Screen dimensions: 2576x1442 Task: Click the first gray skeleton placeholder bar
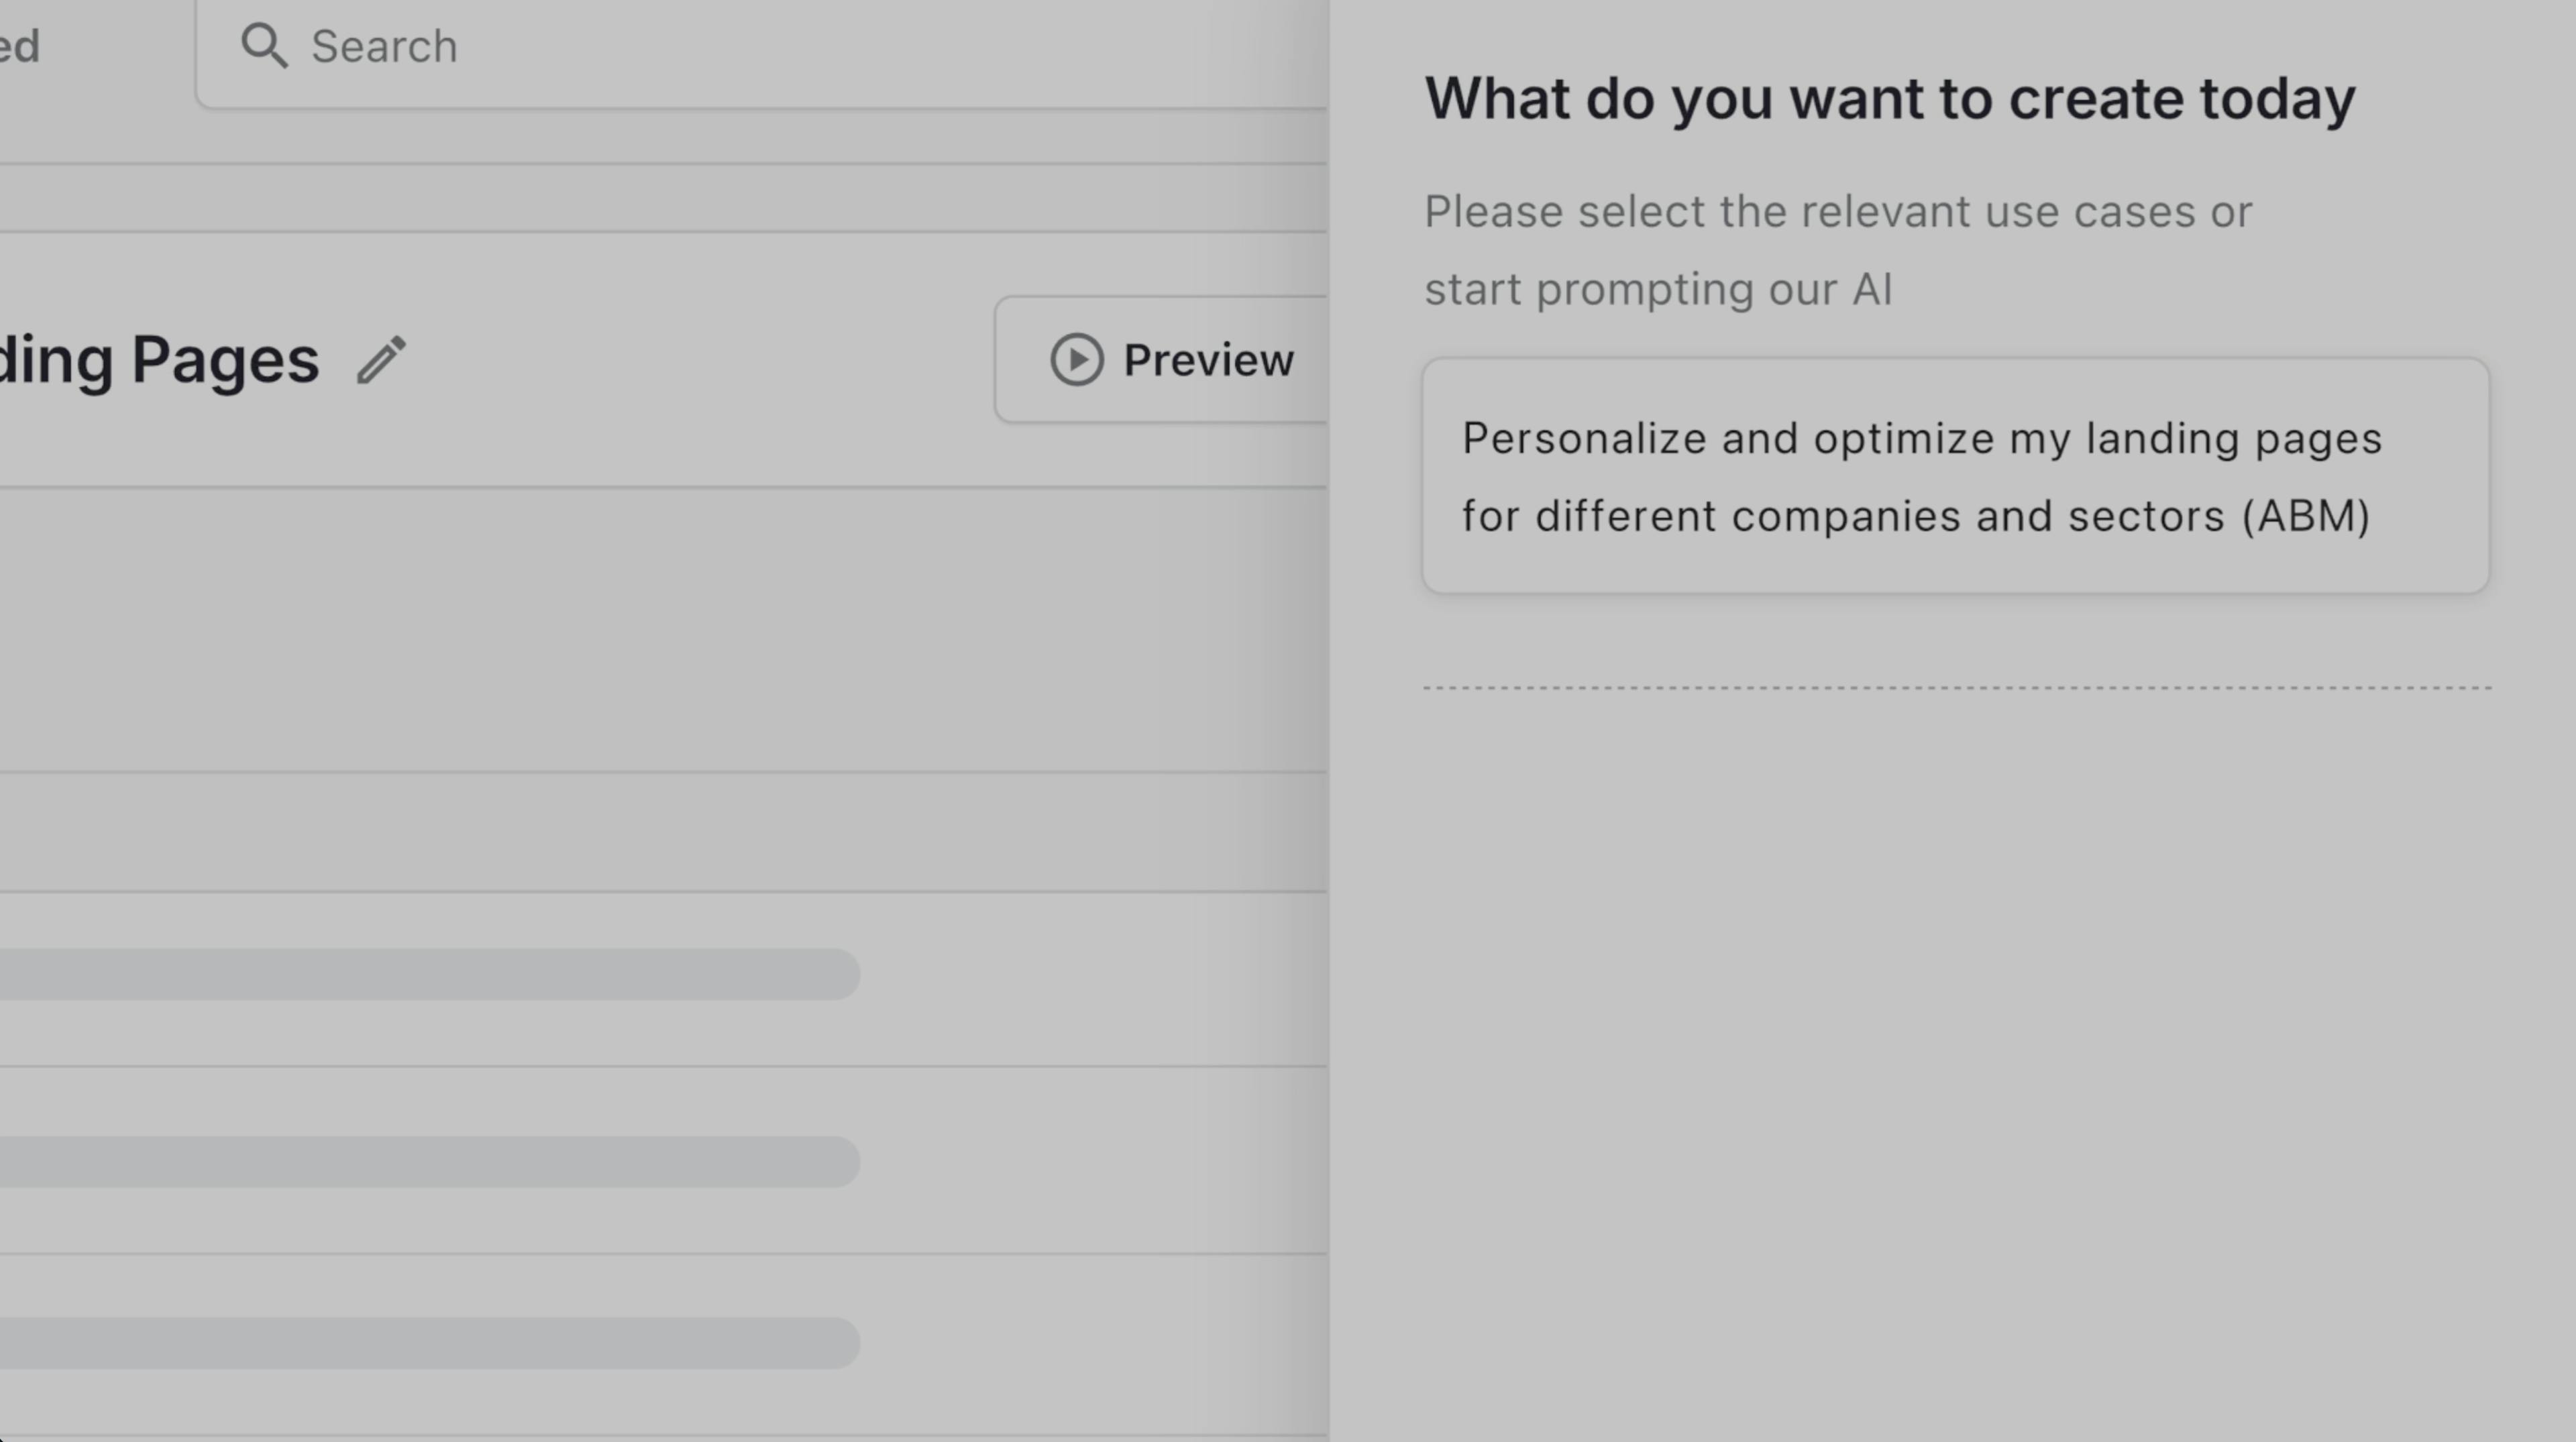click(x=430, y=974)
